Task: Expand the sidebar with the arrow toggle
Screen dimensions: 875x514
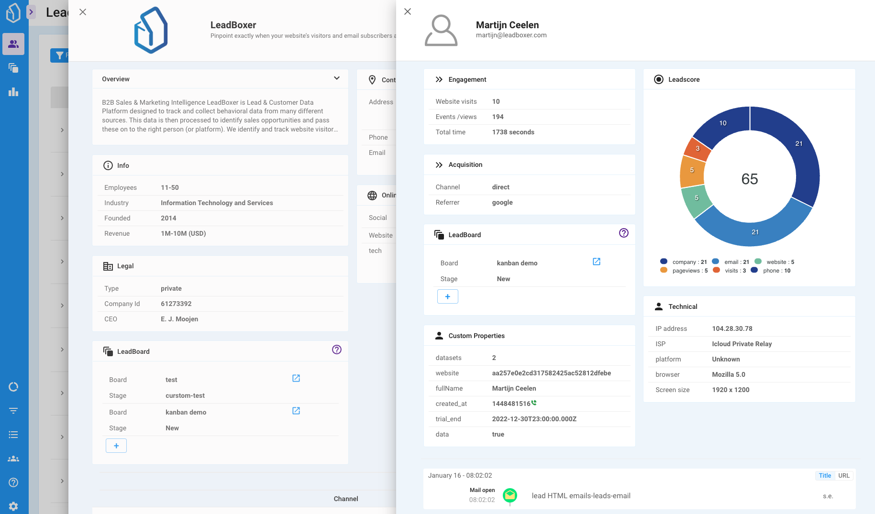Action: coord(31,12)
